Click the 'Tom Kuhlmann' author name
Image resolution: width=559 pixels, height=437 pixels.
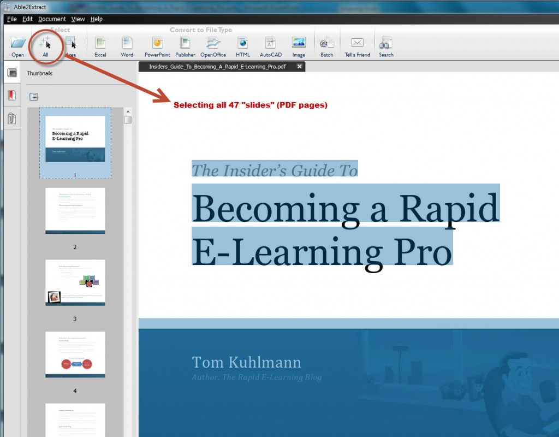[x=246, y=362]
